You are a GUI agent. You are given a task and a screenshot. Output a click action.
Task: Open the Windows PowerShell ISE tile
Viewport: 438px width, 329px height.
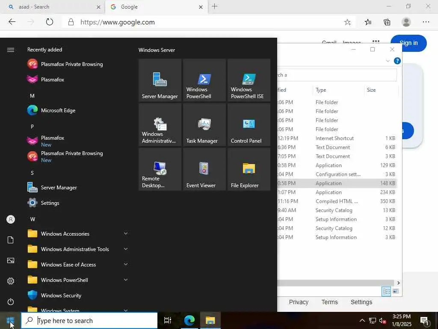(249, 80)
